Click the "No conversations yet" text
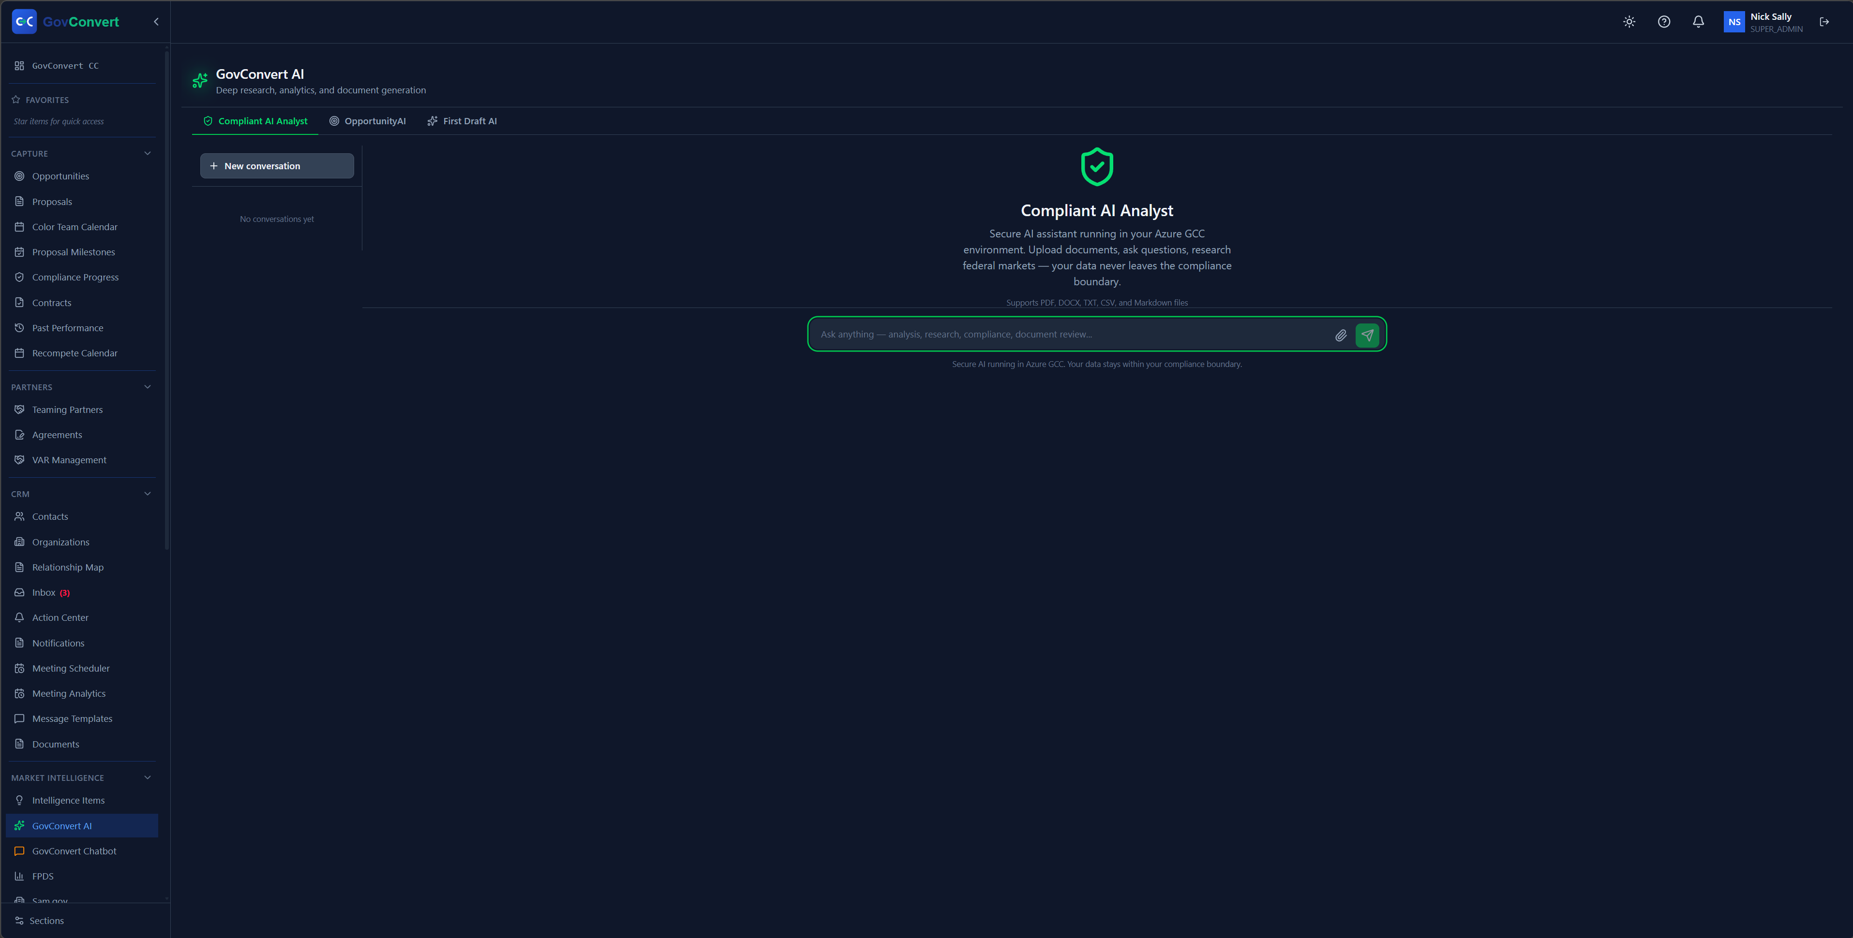Image resolution: width=1853 pixels, height=938 pixels. point(277,219)
